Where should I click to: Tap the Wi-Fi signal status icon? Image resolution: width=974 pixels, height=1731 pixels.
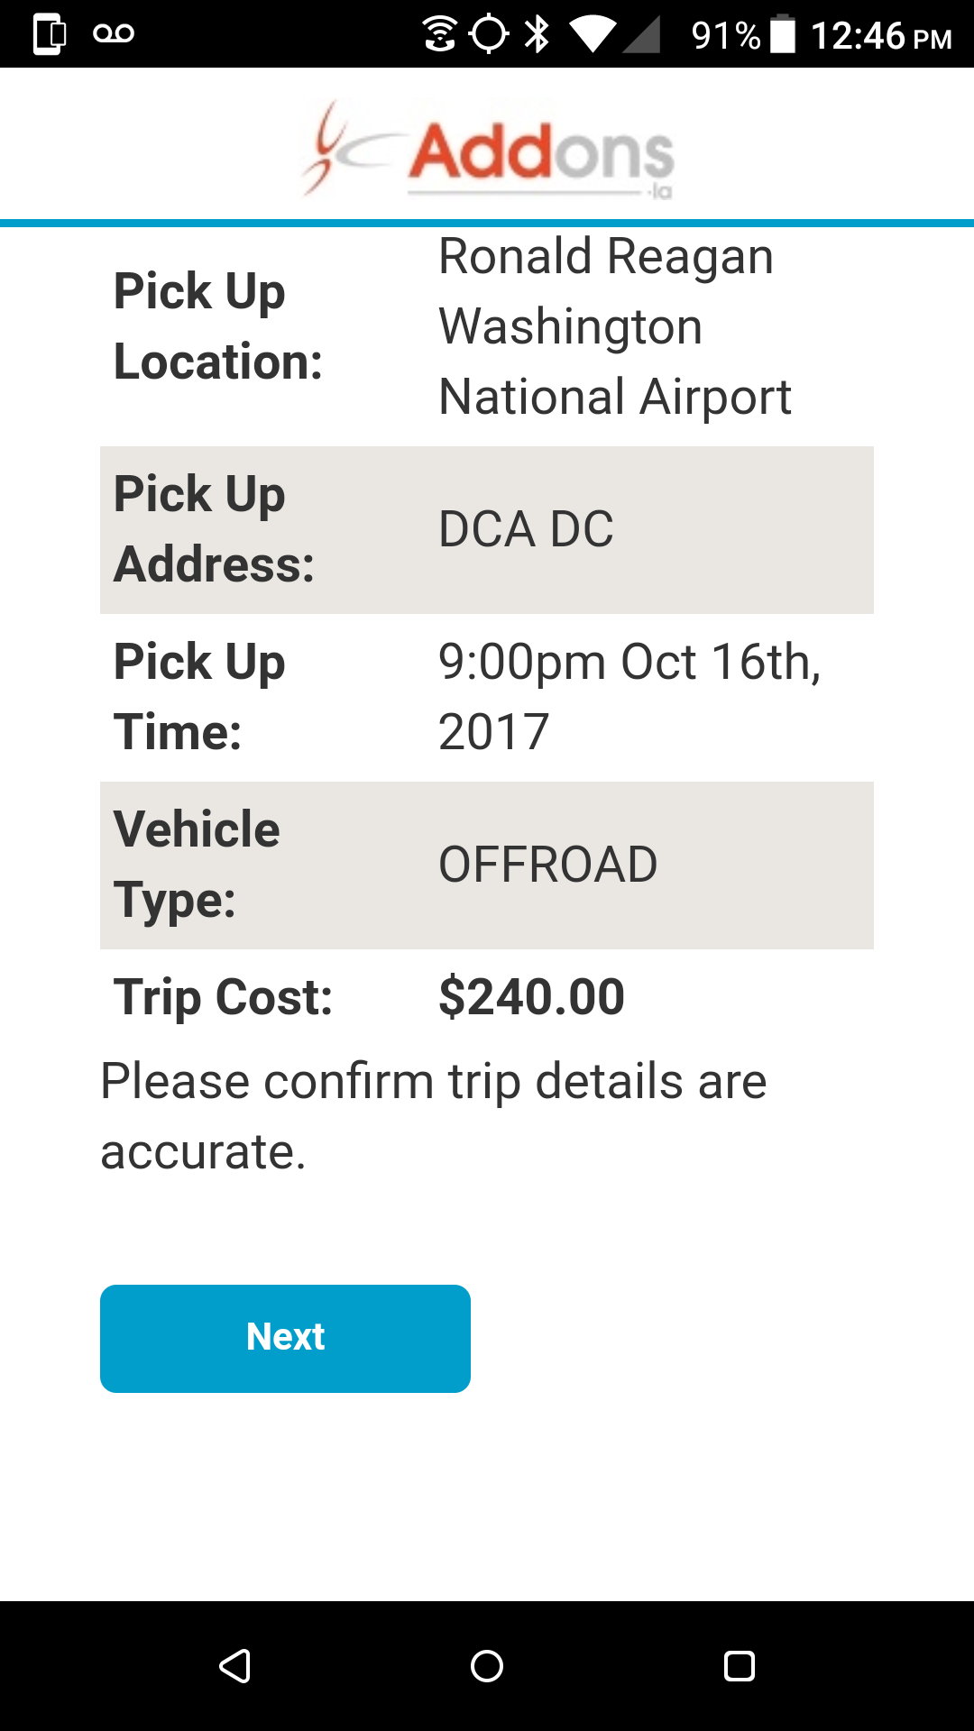(x=592, y=34)
